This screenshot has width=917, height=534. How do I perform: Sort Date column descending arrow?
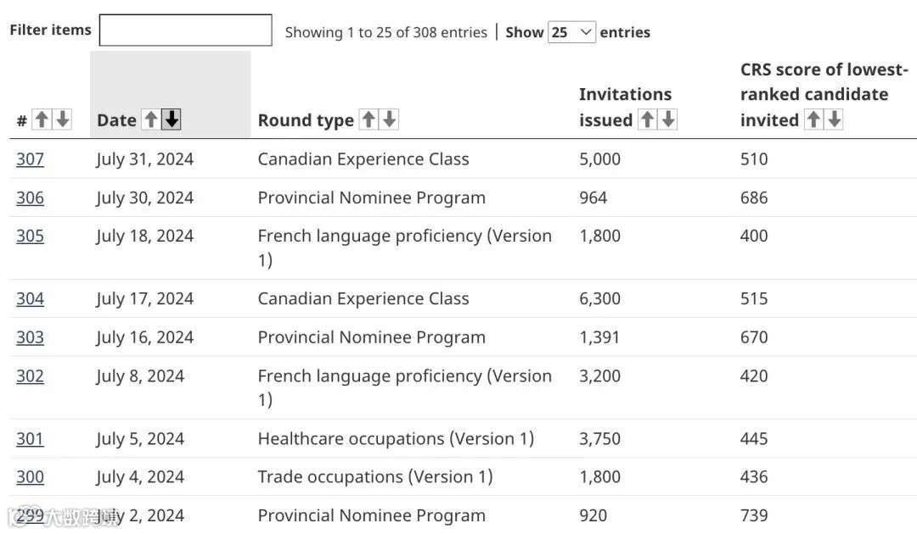pyautogui.click(x=172, y=120)
